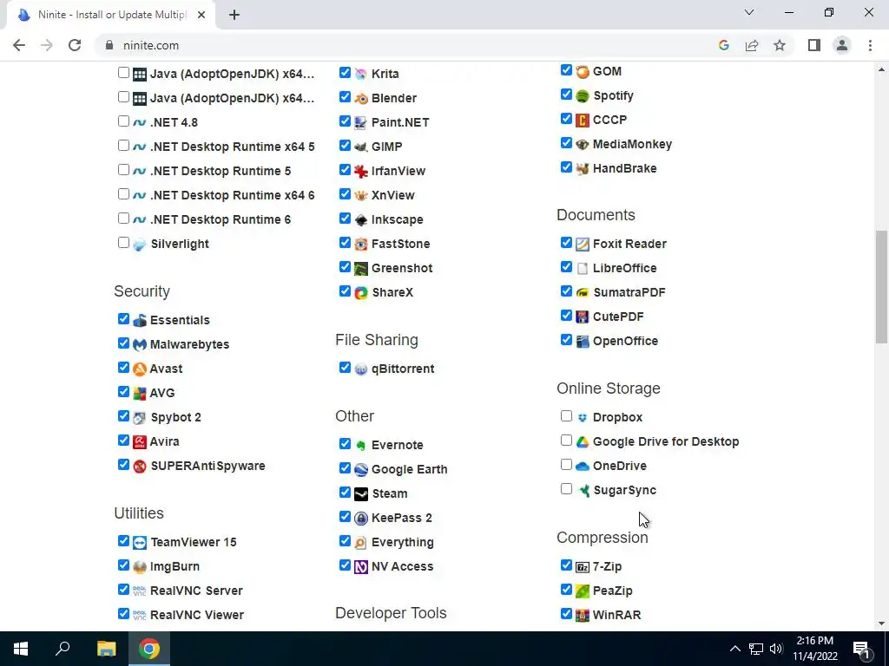The width and height of the screenshot is (889, 666).
Task: Click the WinRAR icon
Action: pyautogui.click(x=583, y=615)
